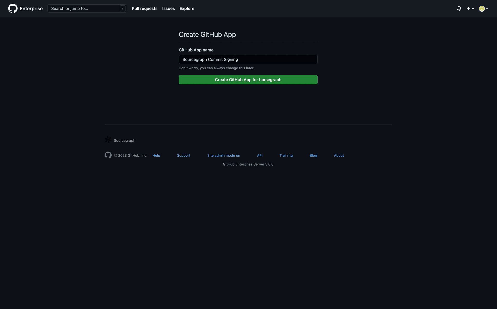Open the About footer link
497x309 pixels.
coord(339,156)
